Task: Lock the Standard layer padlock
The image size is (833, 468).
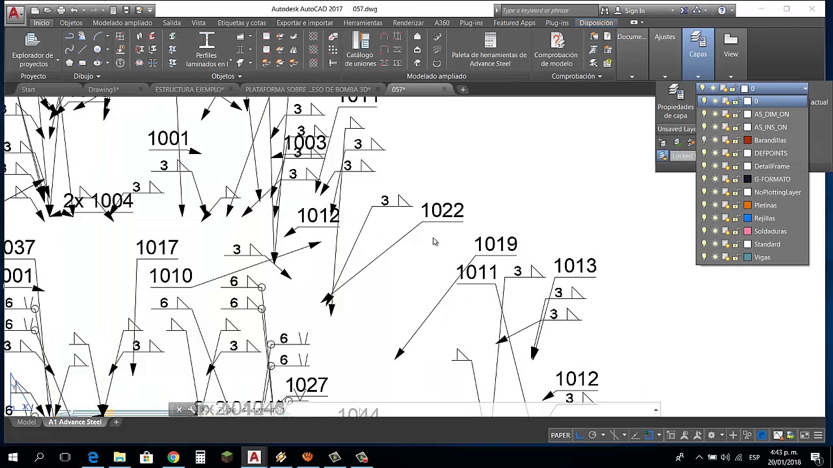Action: 736,244
